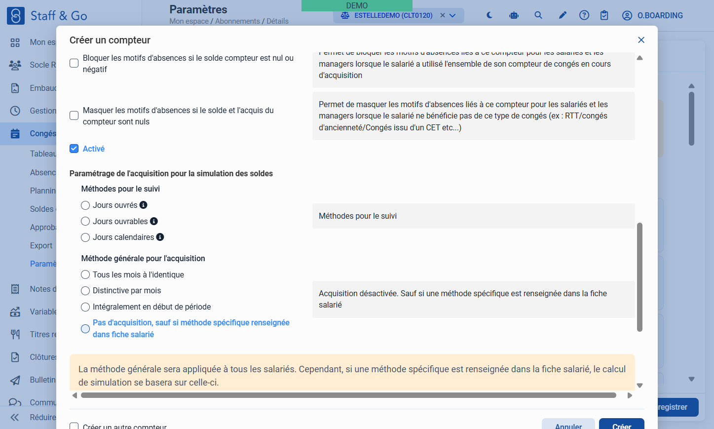The height and width of the screenshot is (429, 714).
Task: Open the O.BOARDING user account
Action: tap(652, 15)
